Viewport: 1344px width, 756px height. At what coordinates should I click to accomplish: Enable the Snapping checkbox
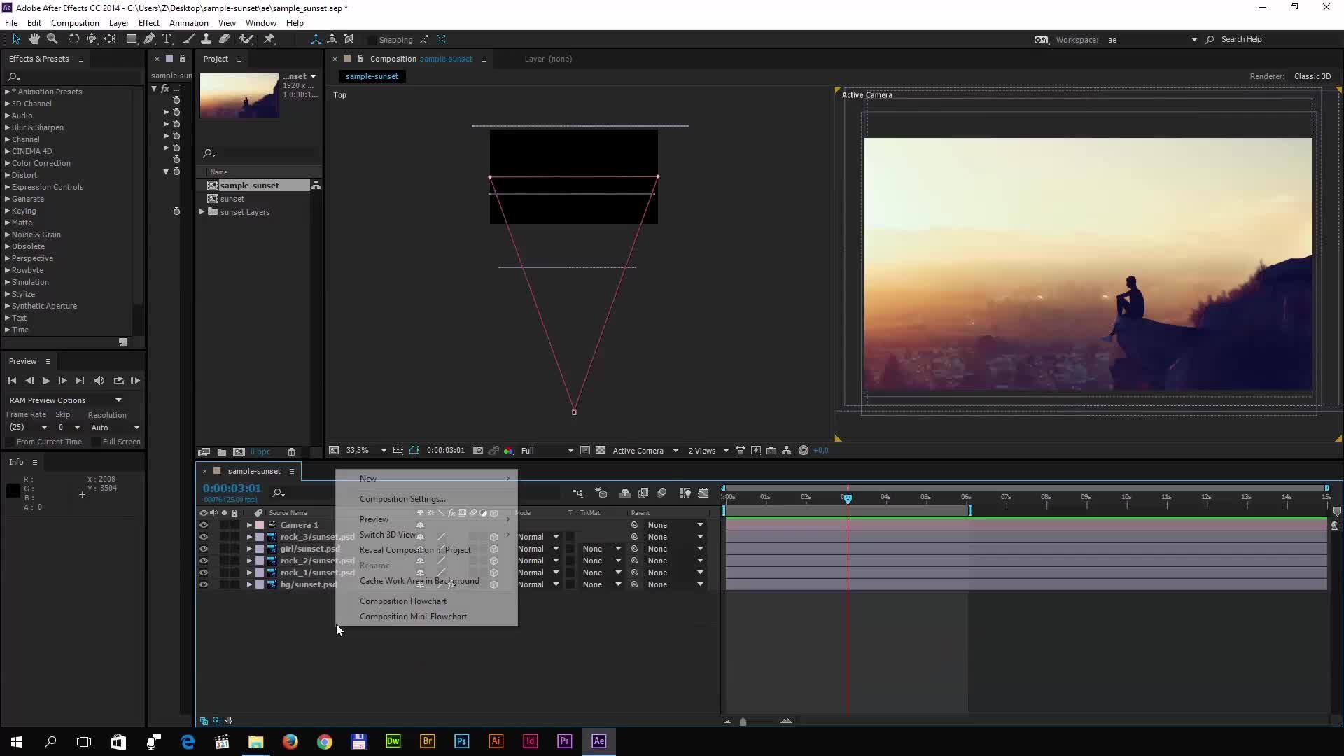click(372, 40)
